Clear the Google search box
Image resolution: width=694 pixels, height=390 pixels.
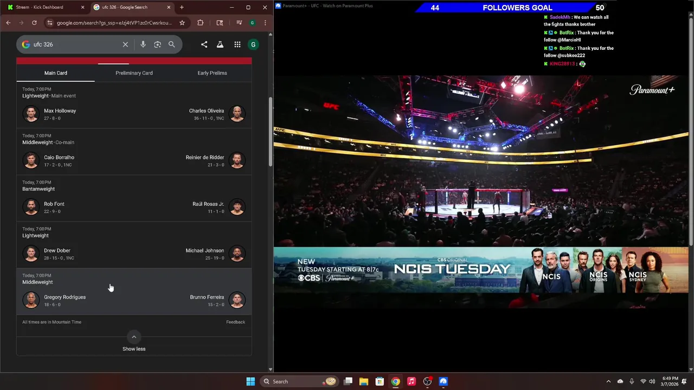point(125,44)
